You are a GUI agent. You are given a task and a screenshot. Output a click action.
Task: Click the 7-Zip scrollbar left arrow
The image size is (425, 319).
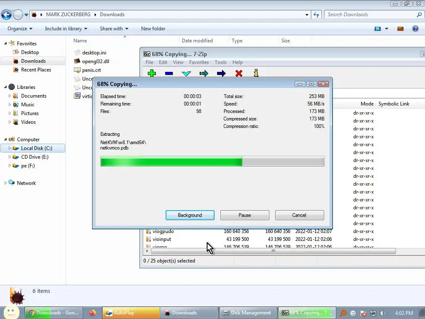(x=147, y=251)
